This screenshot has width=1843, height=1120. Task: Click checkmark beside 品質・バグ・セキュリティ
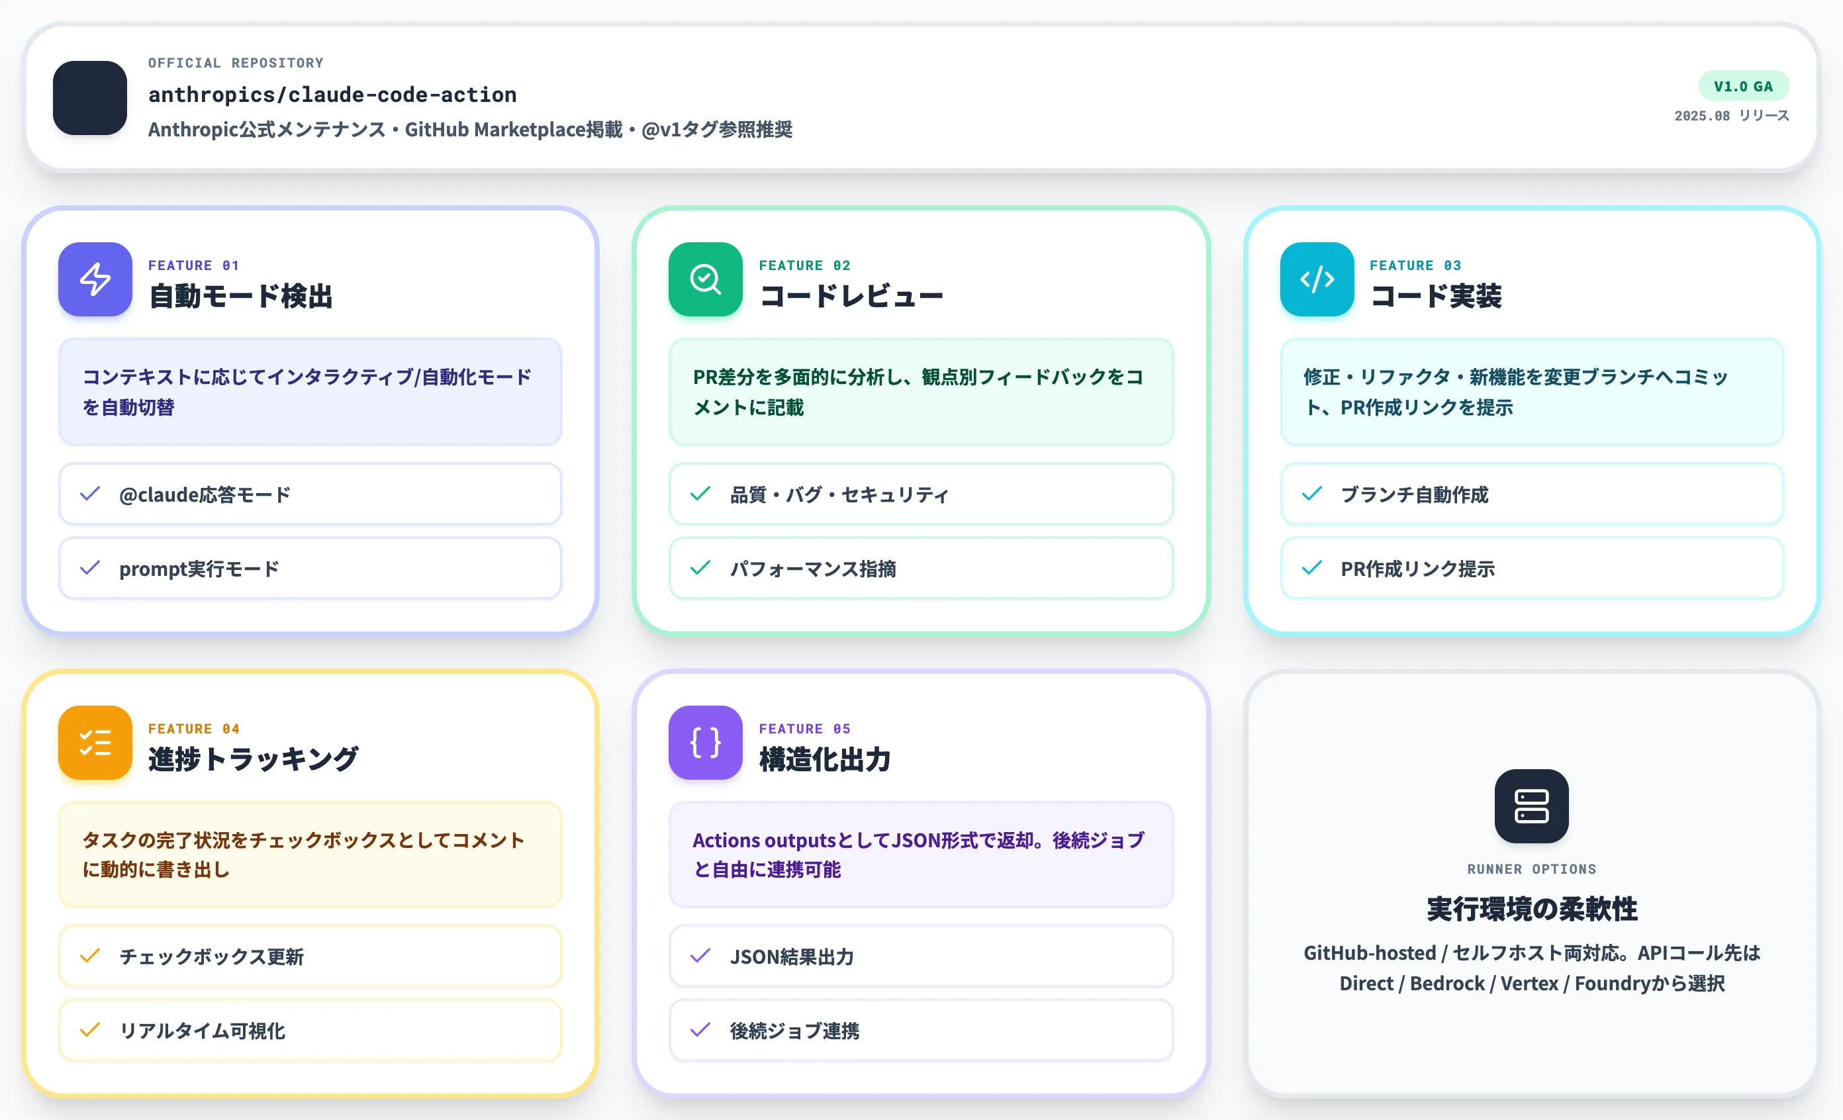700,493
